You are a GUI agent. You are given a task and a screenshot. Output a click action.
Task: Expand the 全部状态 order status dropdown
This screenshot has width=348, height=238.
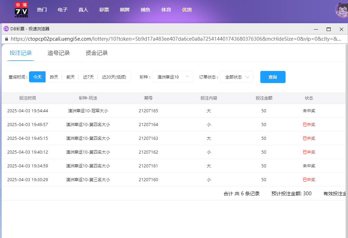[x=236, y=77]
